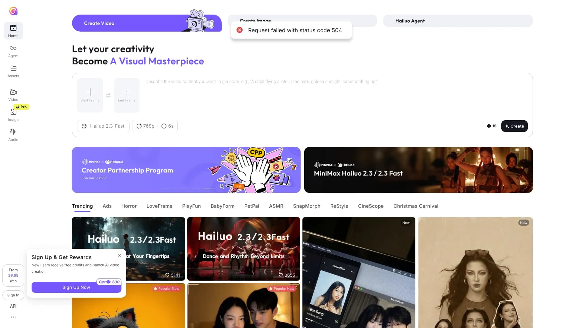Switch to the Horror tab
Screen dimensions: 583x328
point(129,206)
